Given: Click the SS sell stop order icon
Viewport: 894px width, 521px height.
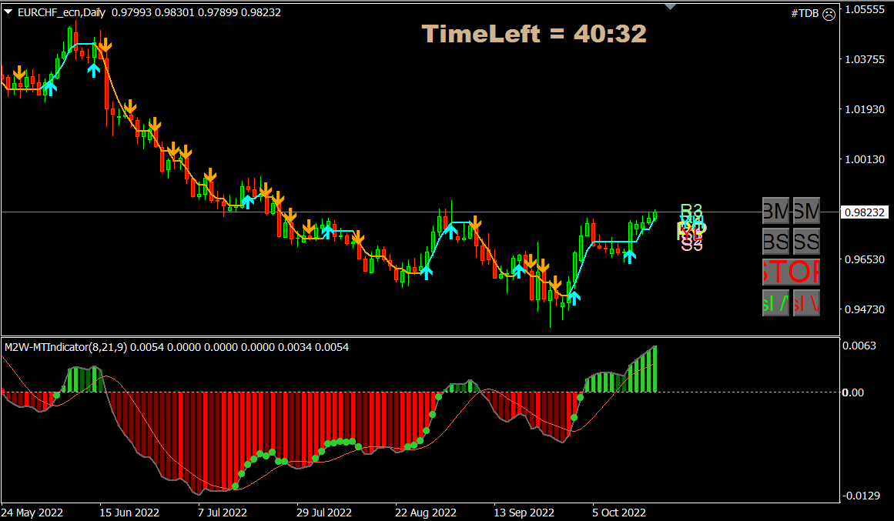Looking at the screenshot, I should [805, 241].
